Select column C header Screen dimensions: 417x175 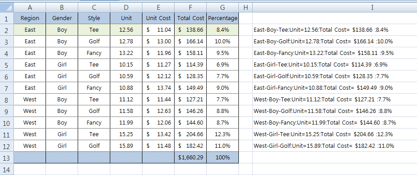point(94,8)
